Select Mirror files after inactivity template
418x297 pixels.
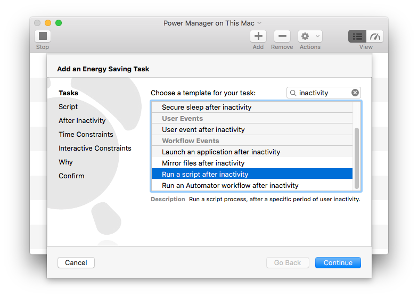tap(252, 163)
